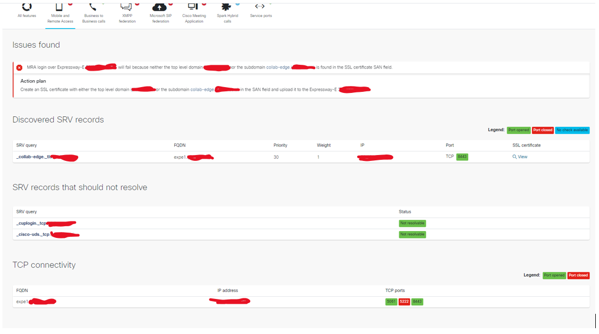Expand the _cisco-uds._tcp SRV query row
Screen dimensions: 599x334
(x=31, y=234)
